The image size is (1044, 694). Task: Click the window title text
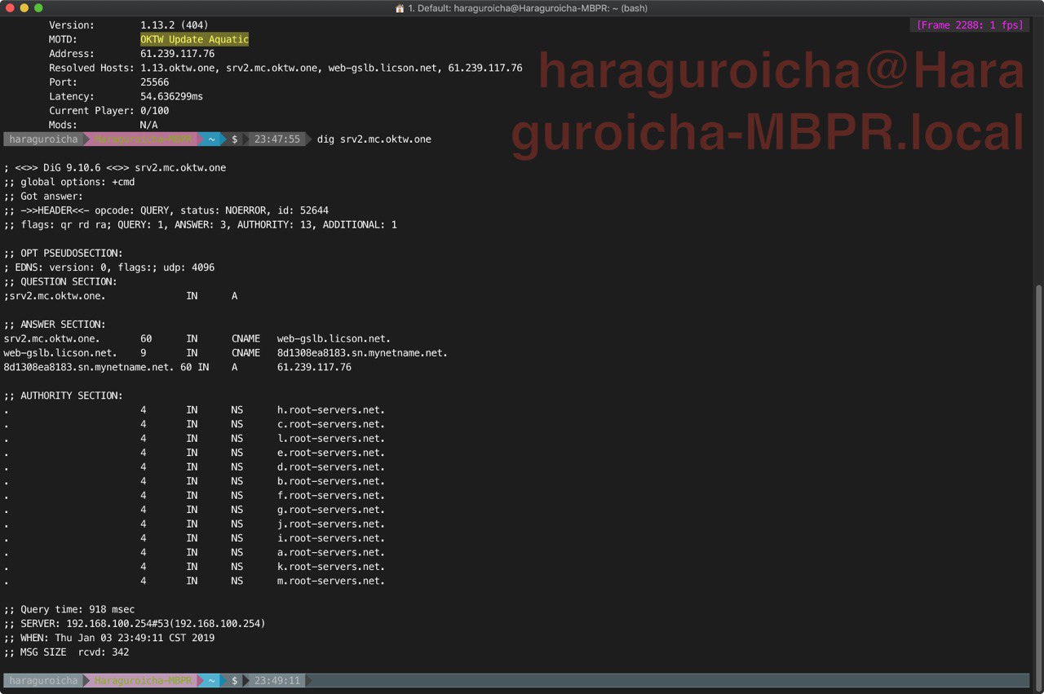(x=529, y=8)
